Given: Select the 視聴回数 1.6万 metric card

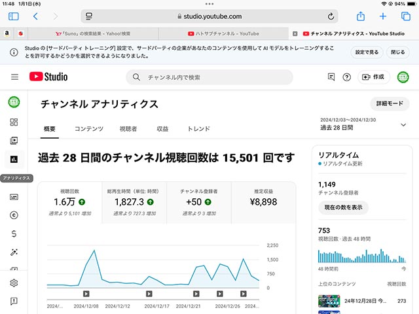Looking at the screenshot, I should coord(70,203).
